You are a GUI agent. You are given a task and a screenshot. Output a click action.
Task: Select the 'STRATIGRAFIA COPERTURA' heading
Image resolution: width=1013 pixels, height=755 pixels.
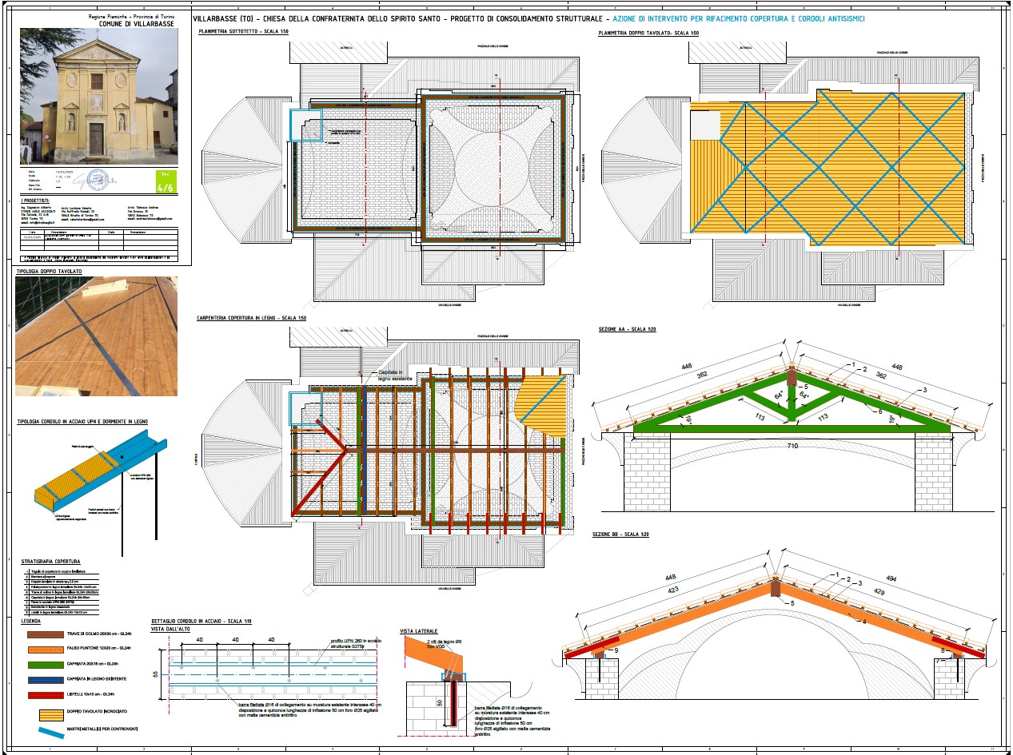click(50, 562)
